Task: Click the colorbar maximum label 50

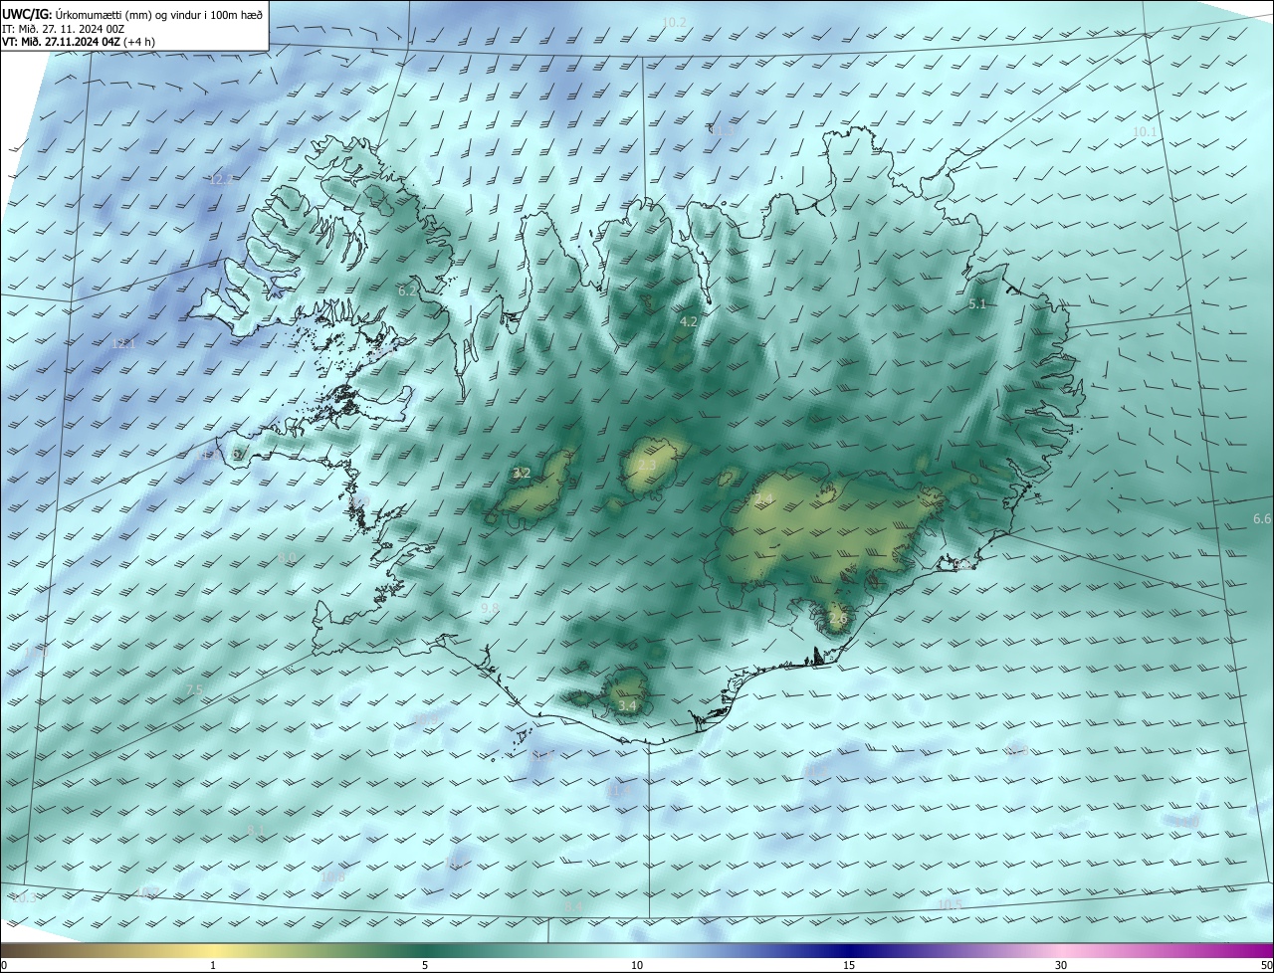Action: tap(1265, 965)
